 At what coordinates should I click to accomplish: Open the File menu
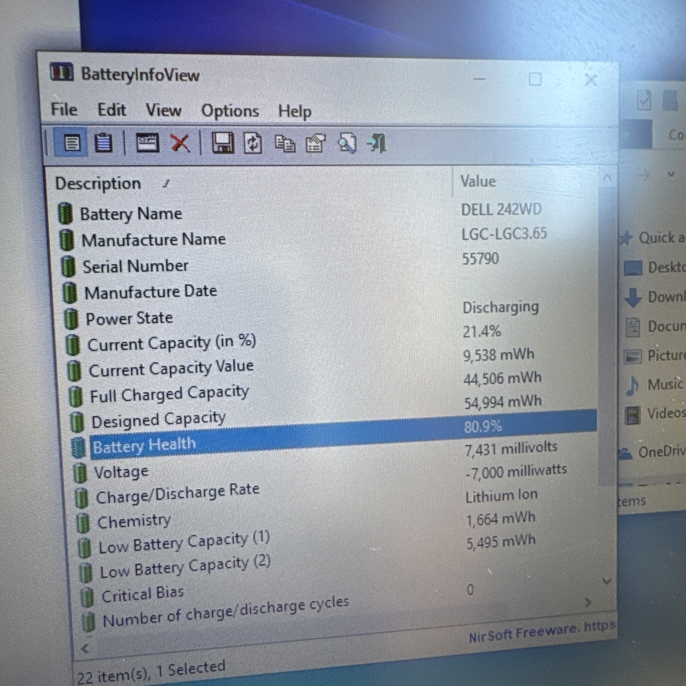coord(64,109)
